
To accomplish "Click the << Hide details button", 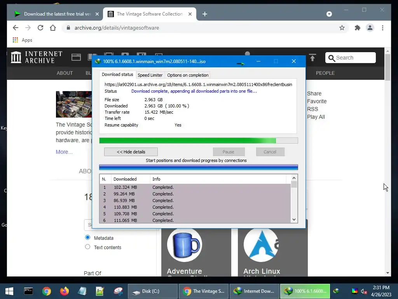I will coord(131,152).
